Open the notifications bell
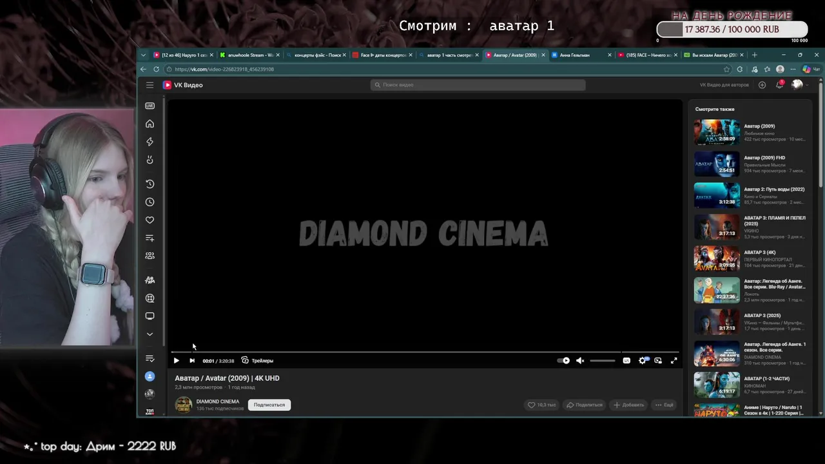The image size is (825, 464). coord(779,84)
